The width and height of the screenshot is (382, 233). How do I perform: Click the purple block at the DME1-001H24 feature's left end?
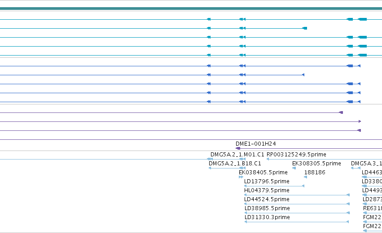point(238,148)
